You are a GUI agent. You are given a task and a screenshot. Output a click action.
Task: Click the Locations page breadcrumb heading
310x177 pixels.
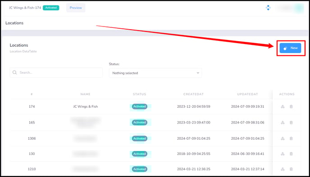14,23
